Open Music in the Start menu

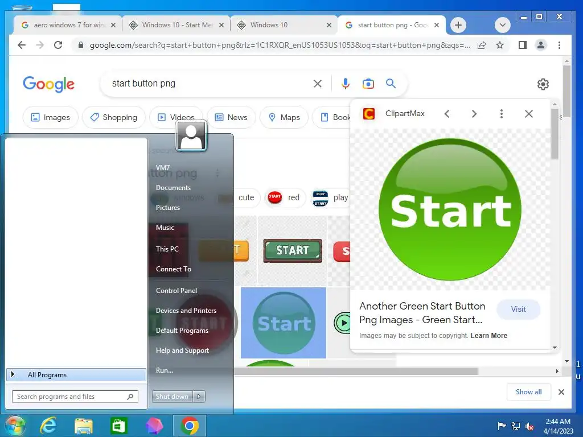(x=165, y=228)
